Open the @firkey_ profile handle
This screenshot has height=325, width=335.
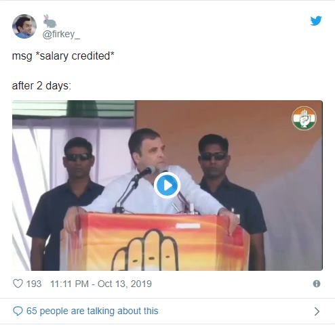coord(61,34)
